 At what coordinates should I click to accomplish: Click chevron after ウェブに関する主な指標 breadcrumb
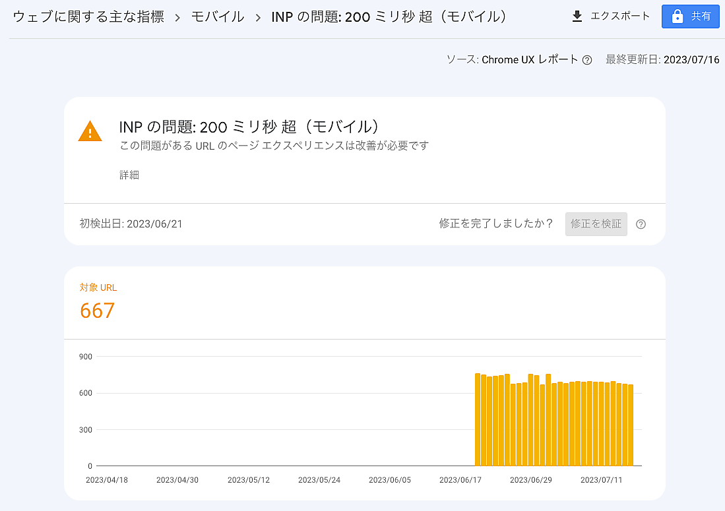[x=177, y=17]
